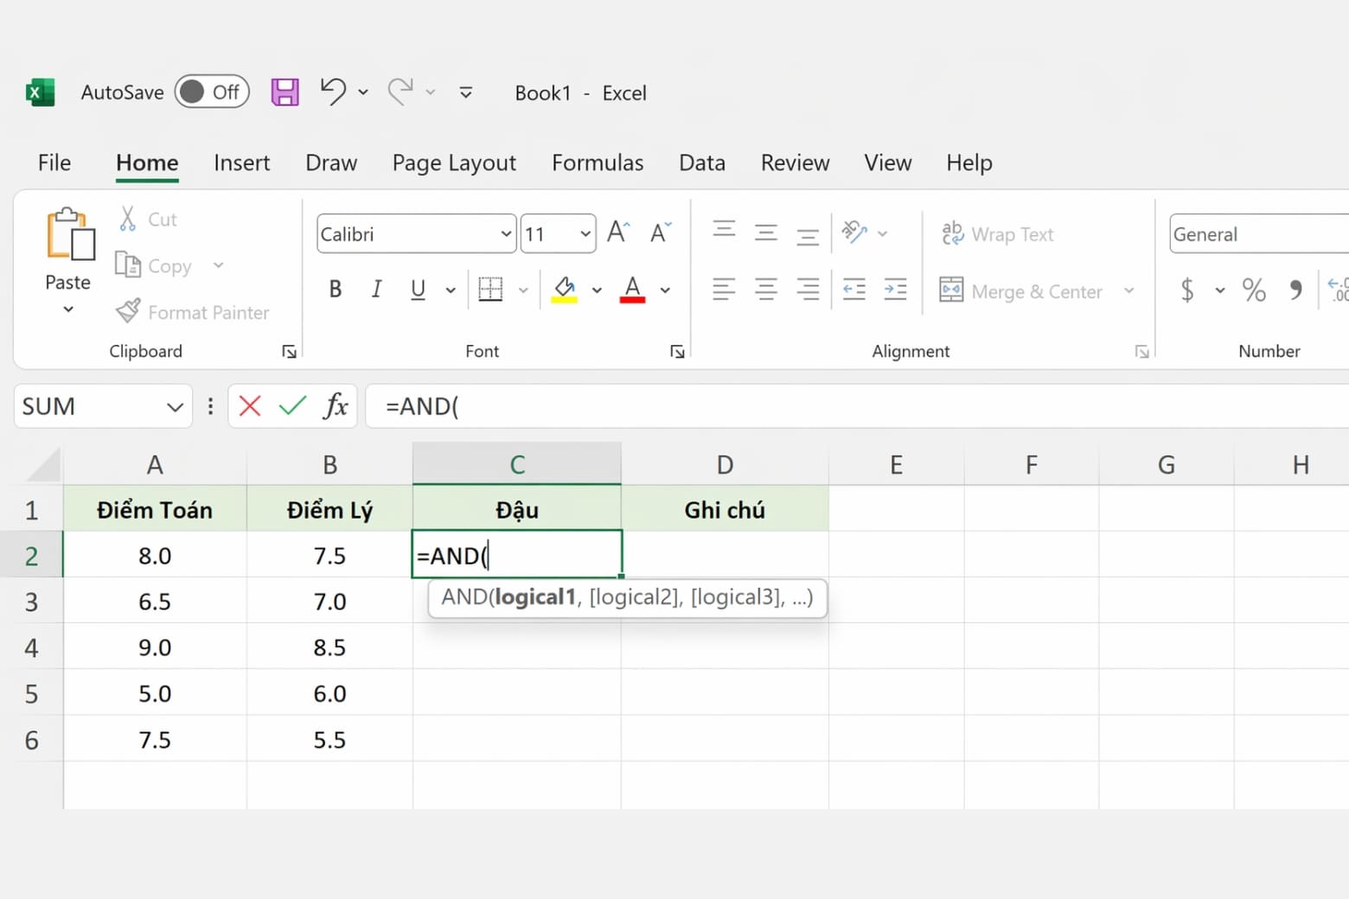The image size is (1349, 899).
Task: Click the Middle Align icon
Action: click(x=765, y=233)
